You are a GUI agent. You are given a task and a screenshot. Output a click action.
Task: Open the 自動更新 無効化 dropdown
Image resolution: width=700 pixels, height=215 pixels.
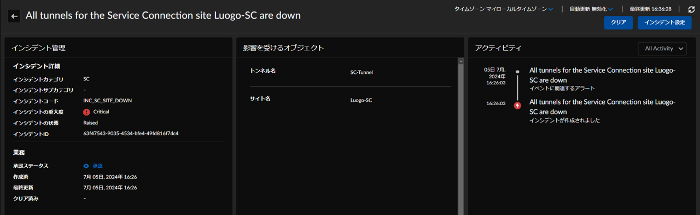click(591, 9)
